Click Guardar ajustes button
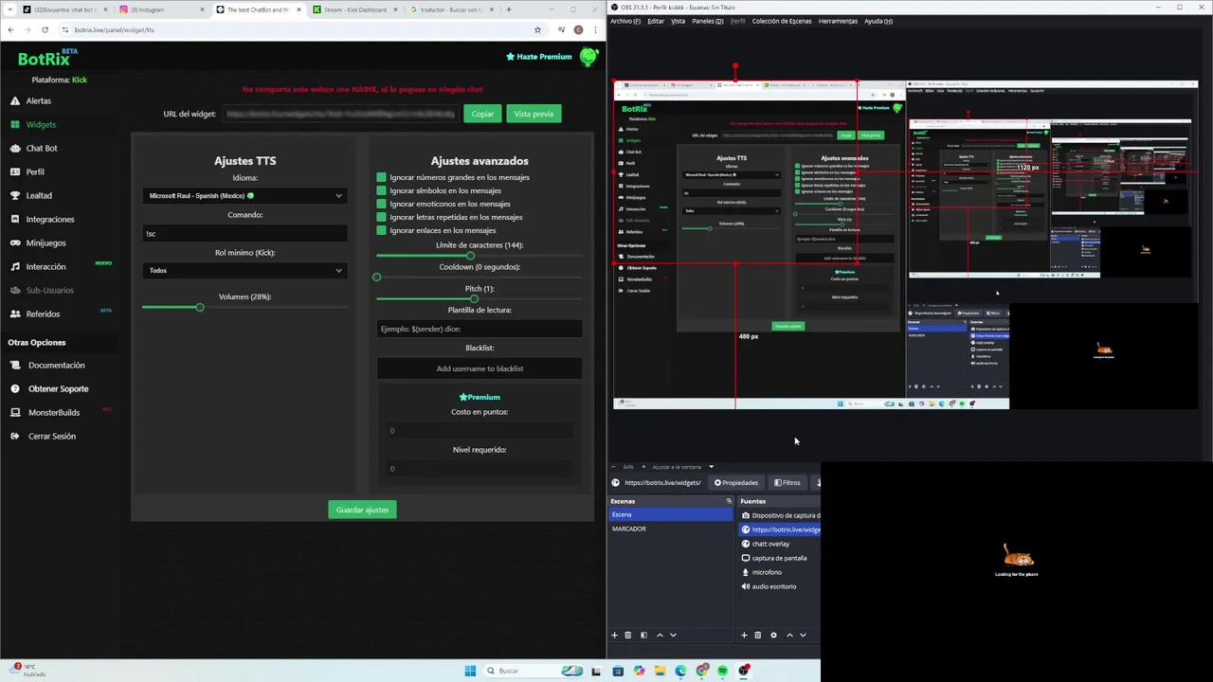 pyautogui.click(x=362, y=510)
